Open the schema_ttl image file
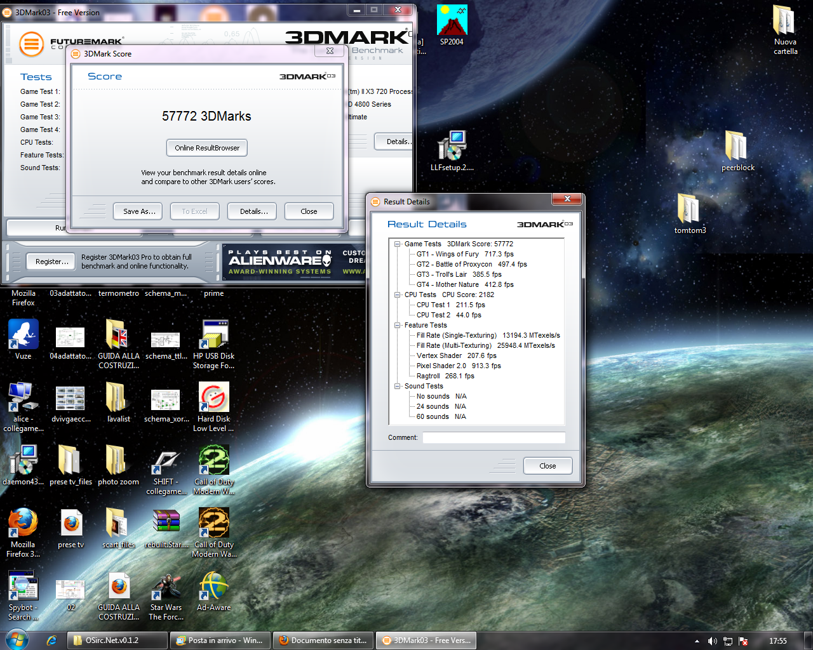Image resolution: width=813 pixels, height=650 pixels. pyautogui.click(x=166, y=345)
